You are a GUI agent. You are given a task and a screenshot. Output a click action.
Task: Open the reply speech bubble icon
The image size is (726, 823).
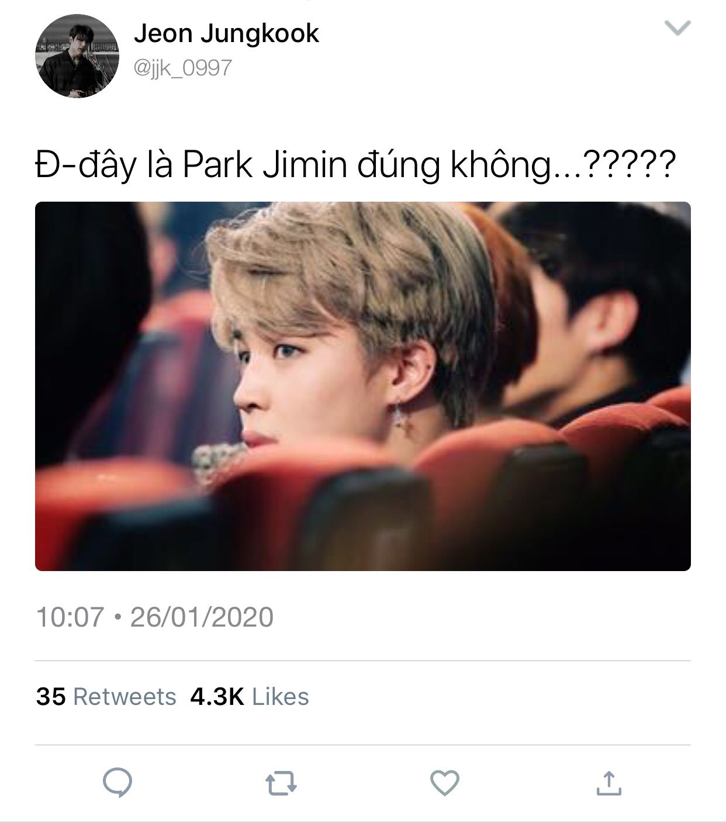click(x=117, y=783)
